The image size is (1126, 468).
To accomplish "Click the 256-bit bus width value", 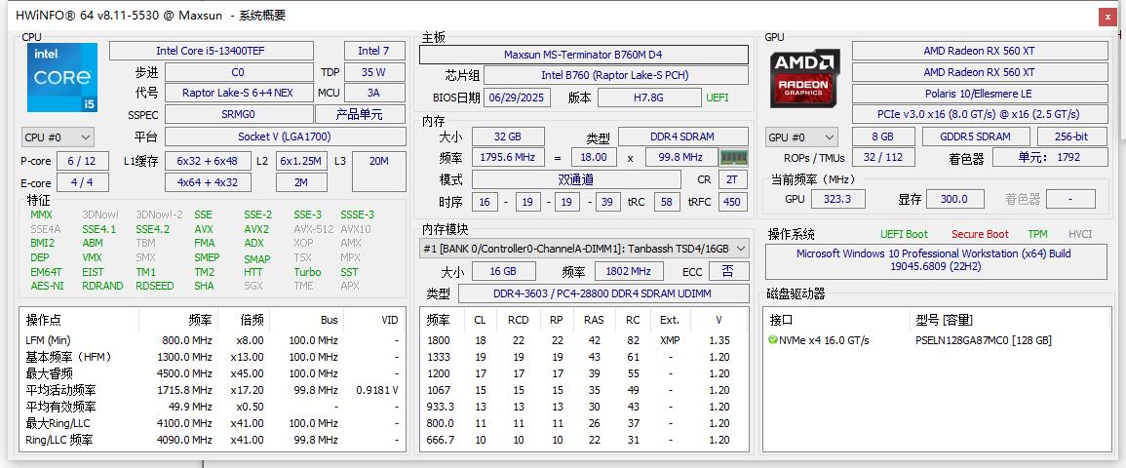I will (1071, 136).
